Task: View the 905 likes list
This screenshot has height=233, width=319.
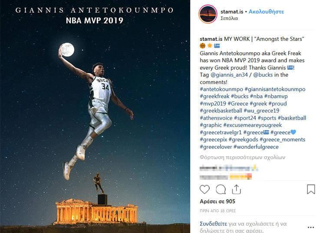Action: point(217,201)
